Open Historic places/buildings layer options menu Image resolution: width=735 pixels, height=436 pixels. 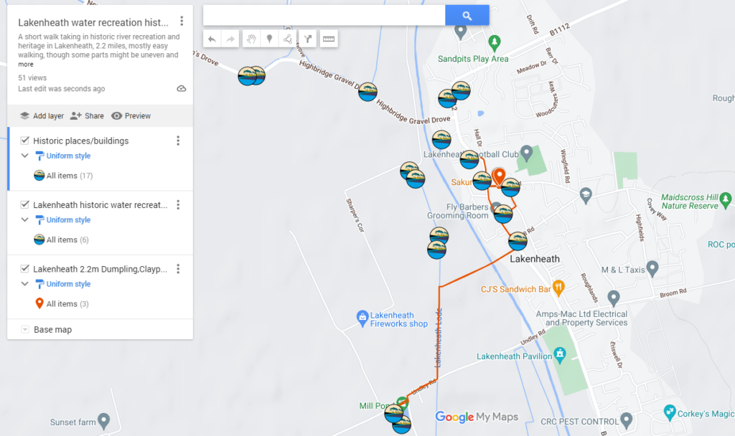178,141
